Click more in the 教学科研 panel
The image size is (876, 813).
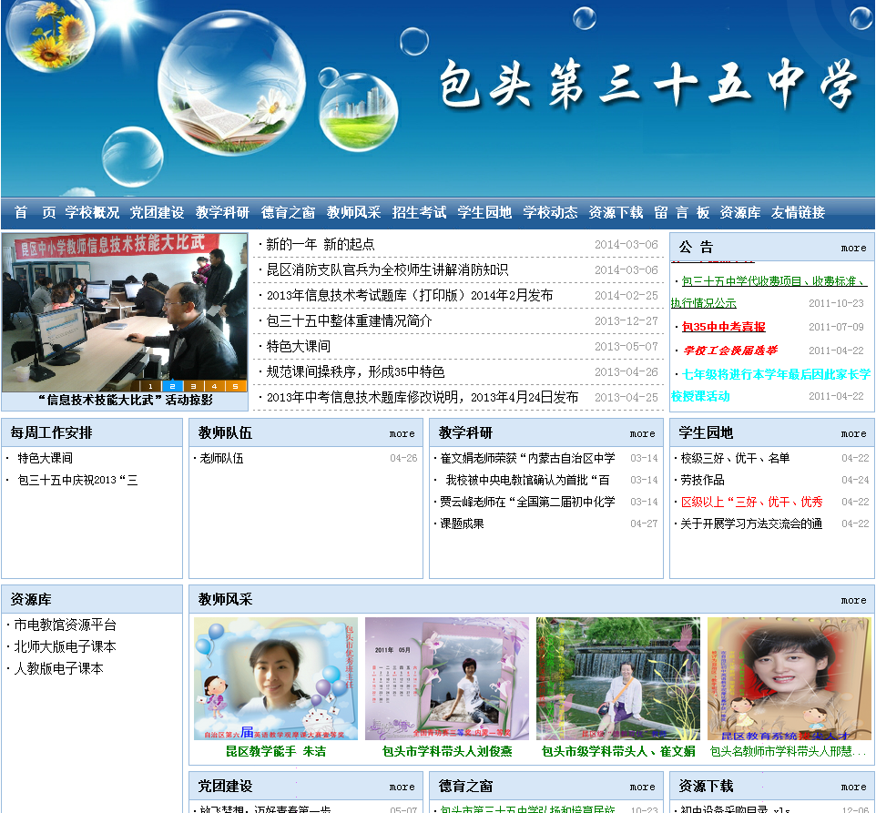coord(643,434)
